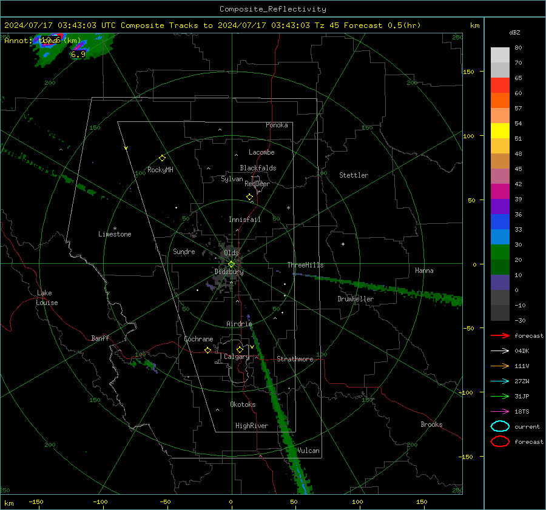This screenshot has height=510, width=546.
Task: Click the 6.9 storm top annotation
Action: 78,55
